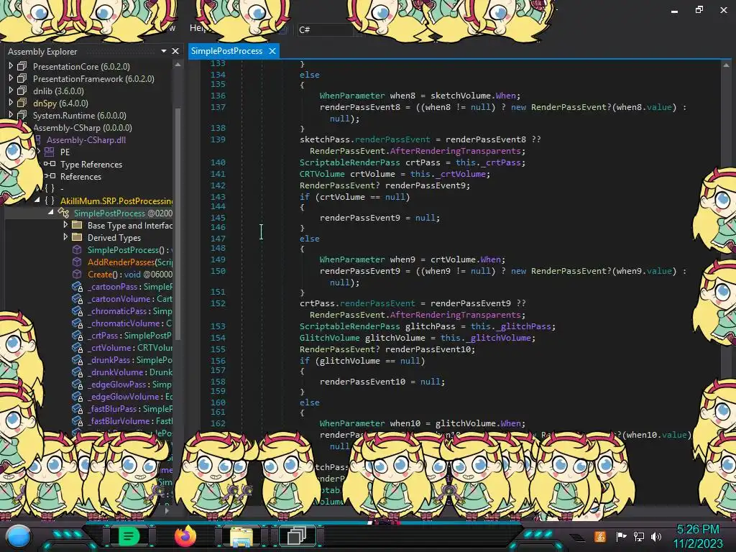Expand the Derived Types folder
736x552 pixels.
[65, 237]
